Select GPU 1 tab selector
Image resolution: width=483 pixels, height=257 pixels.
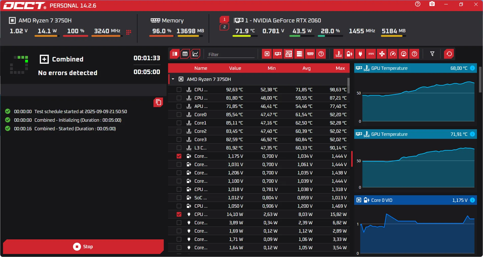point(224,19)
